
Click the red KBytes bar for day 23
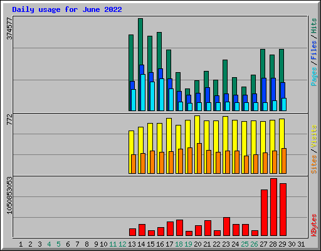click(226, 227)
